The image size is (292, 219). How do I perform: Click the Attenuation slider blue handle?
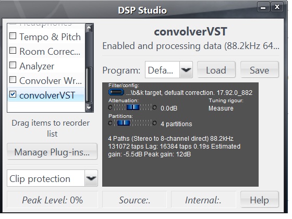pyautogui.click(x=133, y=107)
